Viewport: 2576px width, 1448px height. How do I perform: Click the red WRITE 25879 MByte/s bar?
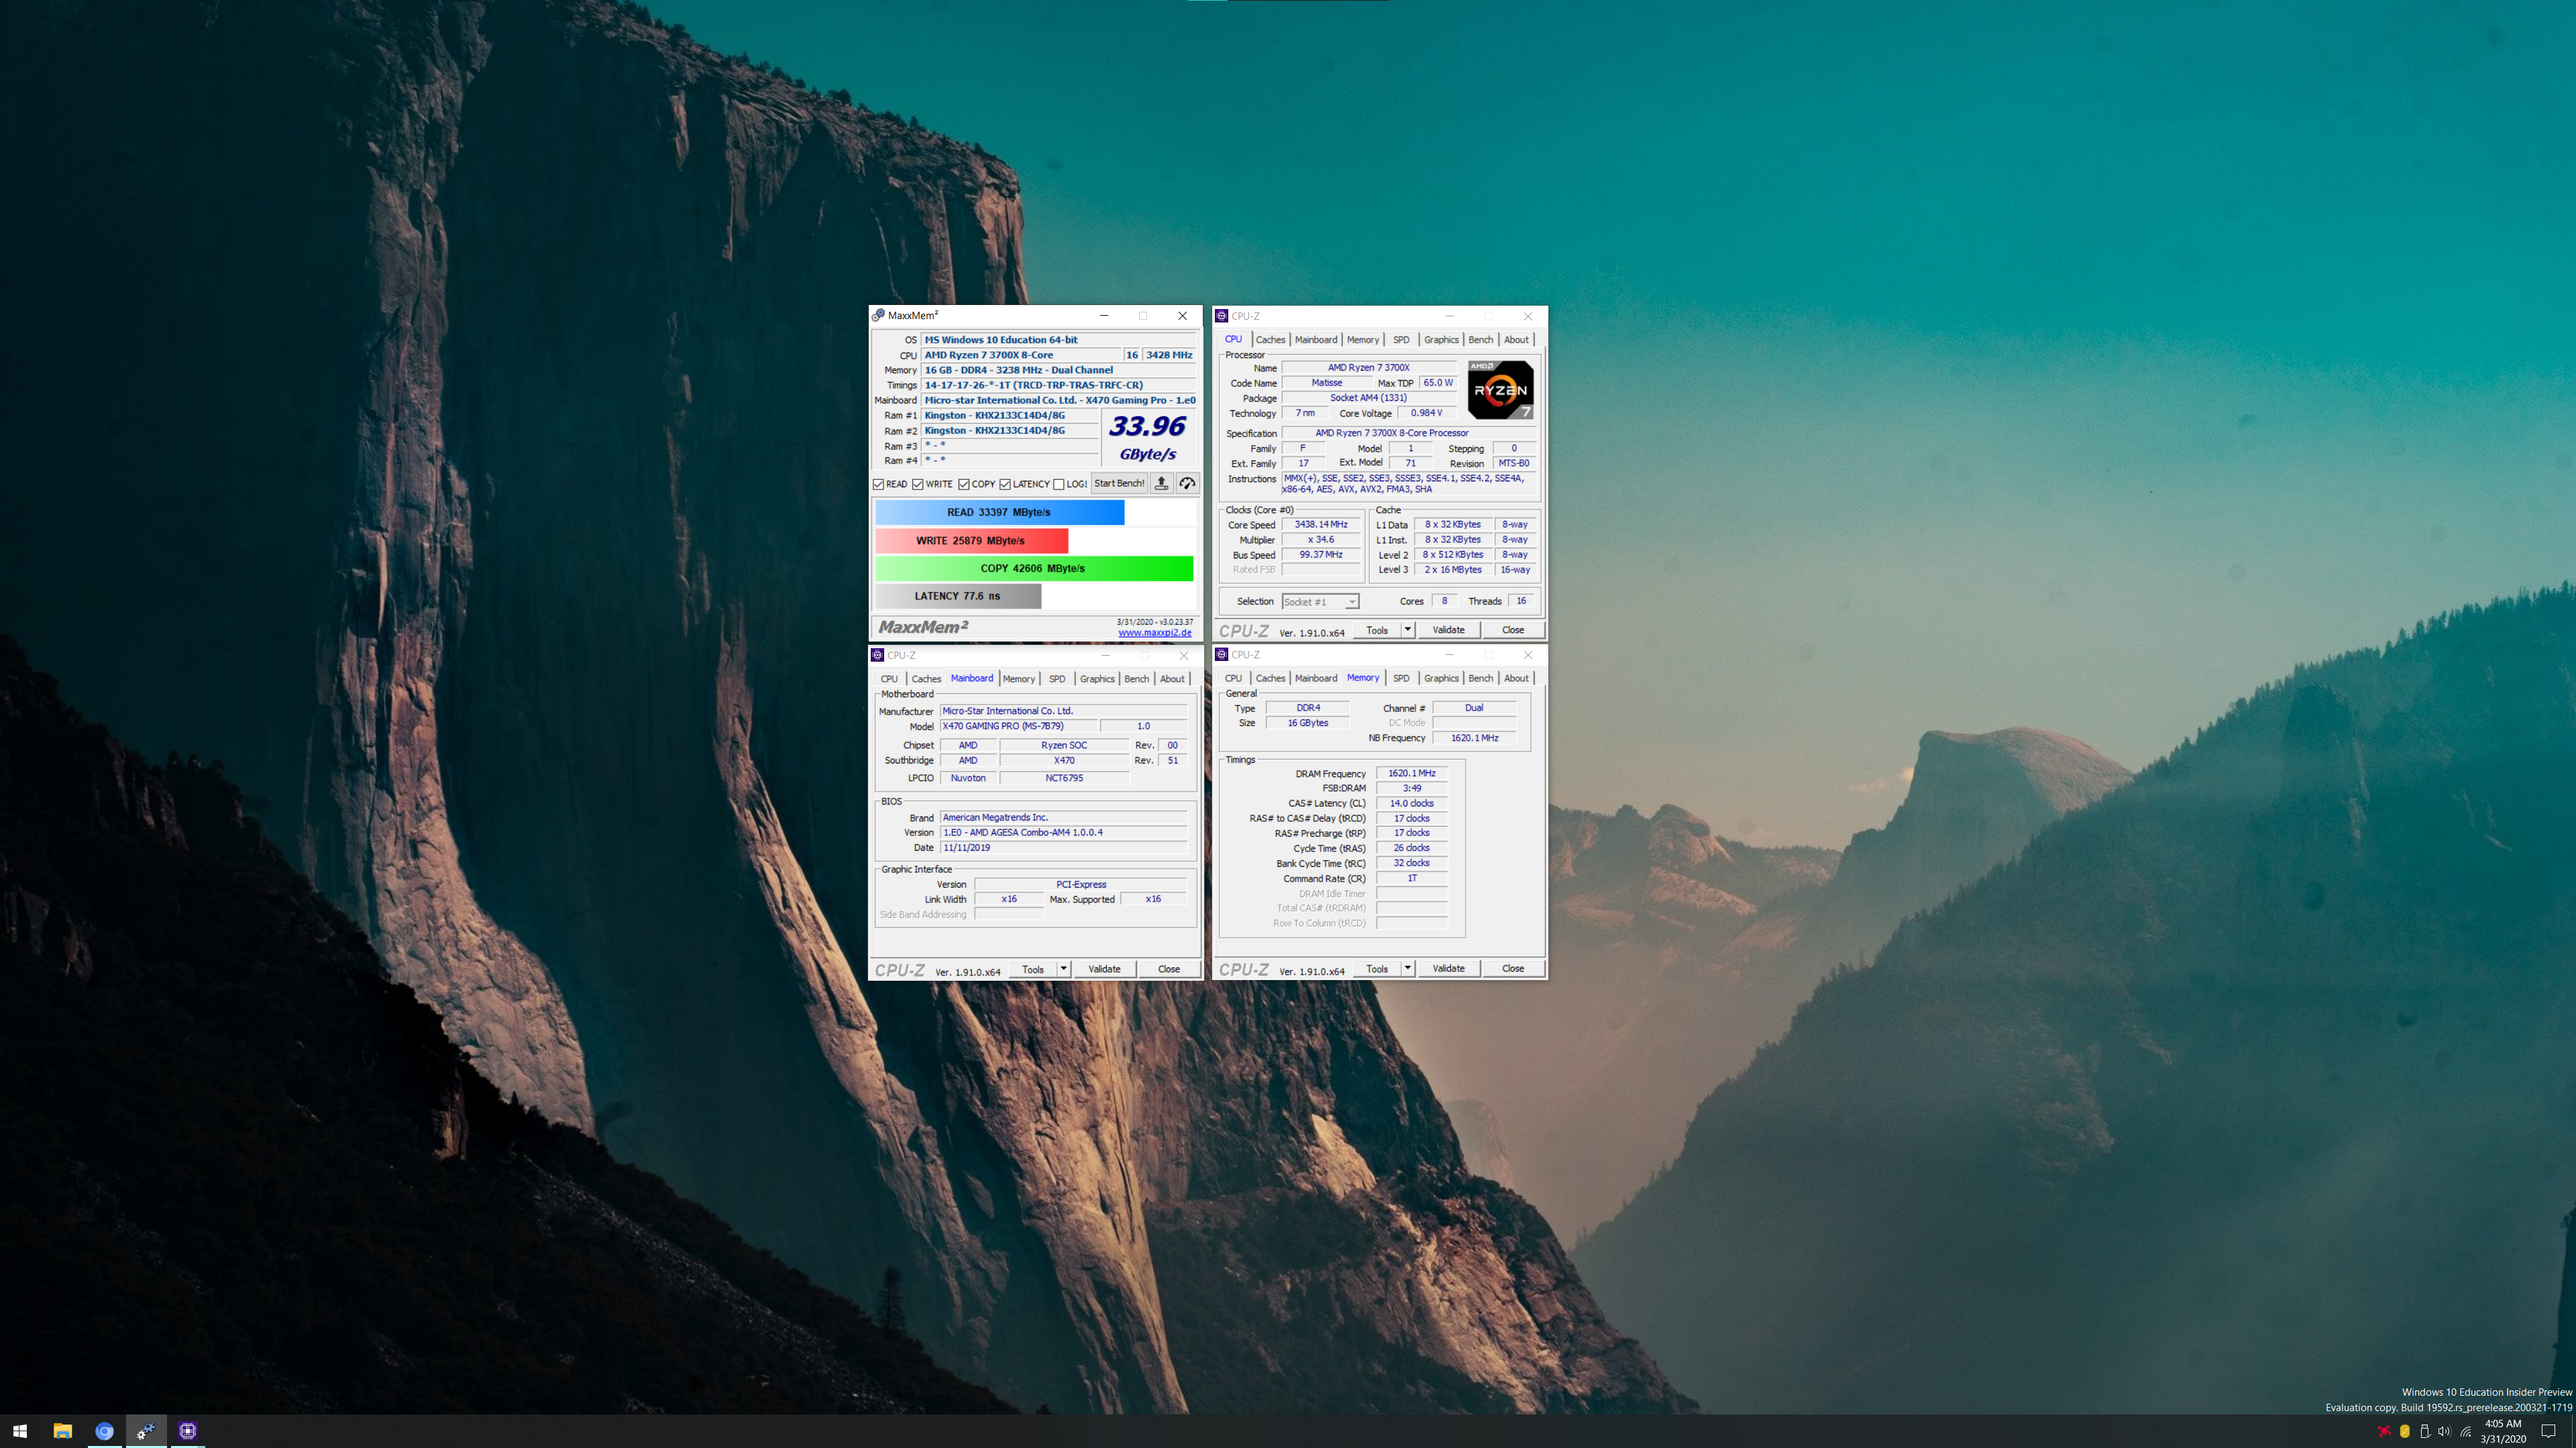[x=971, y=540]
